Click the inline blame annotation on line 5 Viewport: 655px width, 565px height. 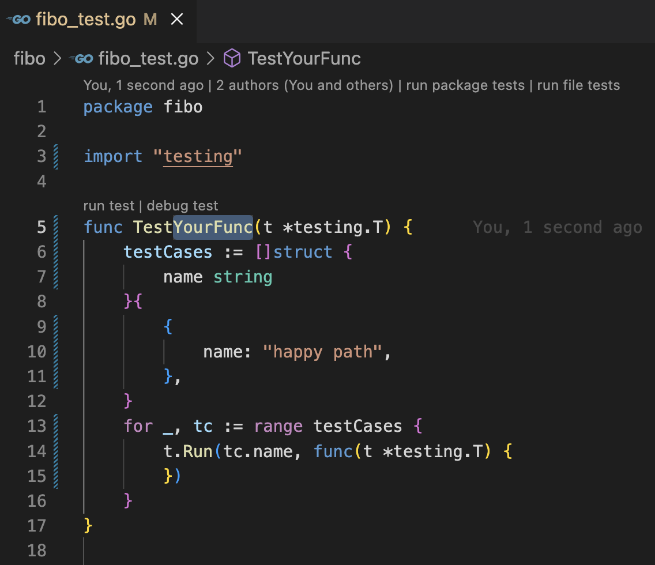tap(557, 228)
